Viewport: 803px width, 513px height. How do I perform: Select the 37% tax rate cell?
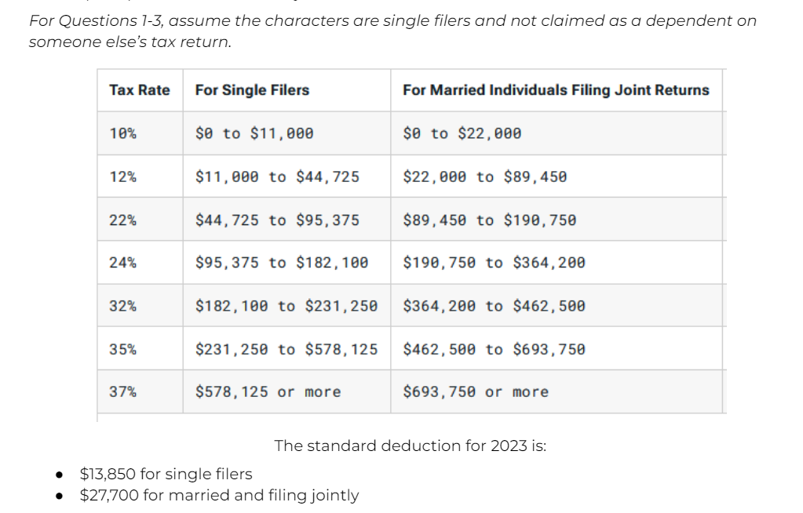(x=122, y=392)
